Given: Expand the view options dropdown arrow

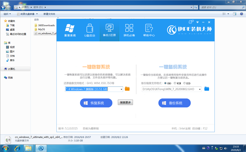Looking at the screenshot, I should tap(228, 14).
